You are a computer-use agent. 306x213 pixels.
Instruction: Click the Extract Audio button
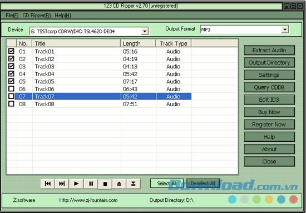[x=269, y=50]
